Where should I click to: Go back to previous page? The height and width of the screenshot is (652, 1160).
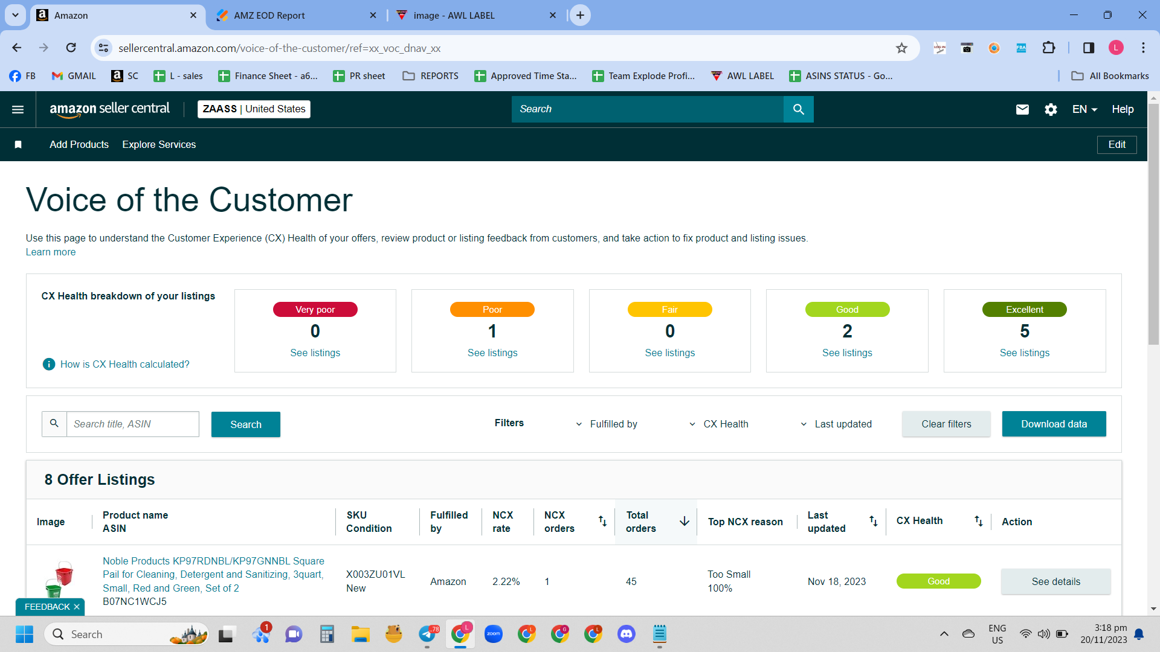pyautogui.click(x=17, y=48)
